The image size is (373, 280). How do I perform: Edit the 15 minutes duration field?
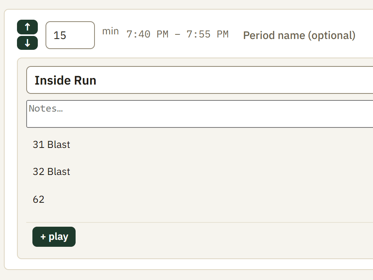point(70,35)
